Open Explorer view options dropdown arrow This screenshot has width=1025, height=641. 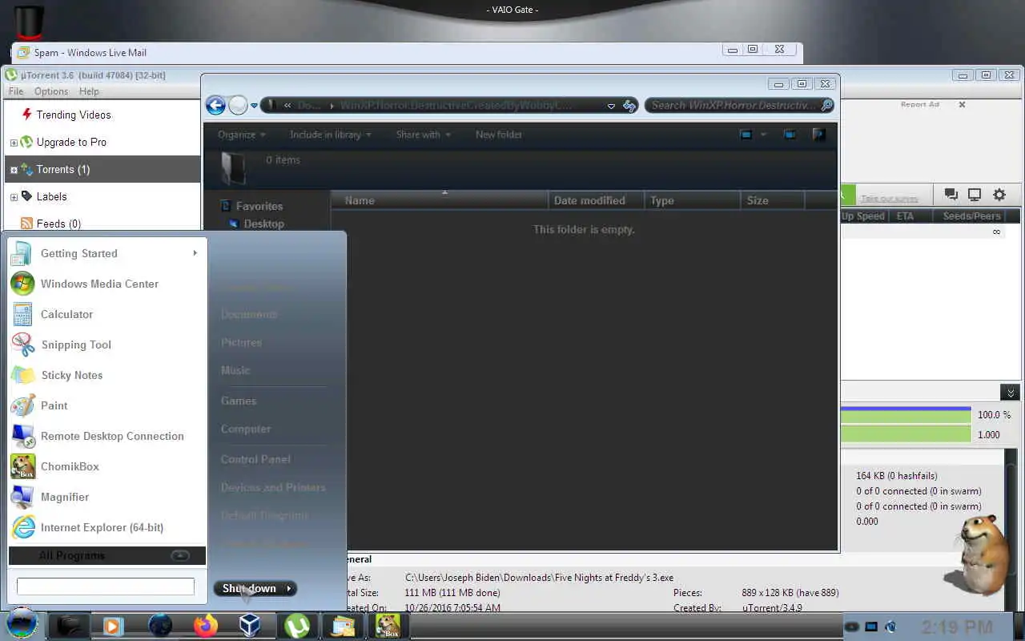(763, 135)
